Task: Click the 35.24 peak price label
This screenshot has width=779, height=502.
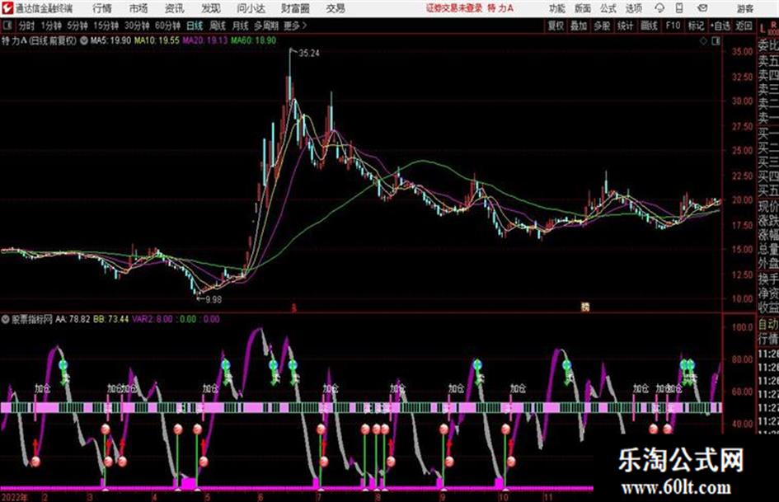Action: [x=309, y=54]
